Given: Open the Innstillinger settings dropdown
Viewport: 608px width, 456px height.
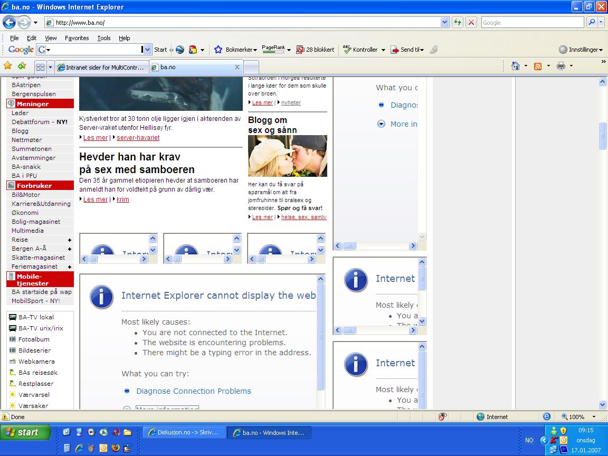Looking at the screenshot, I should 601,50.
